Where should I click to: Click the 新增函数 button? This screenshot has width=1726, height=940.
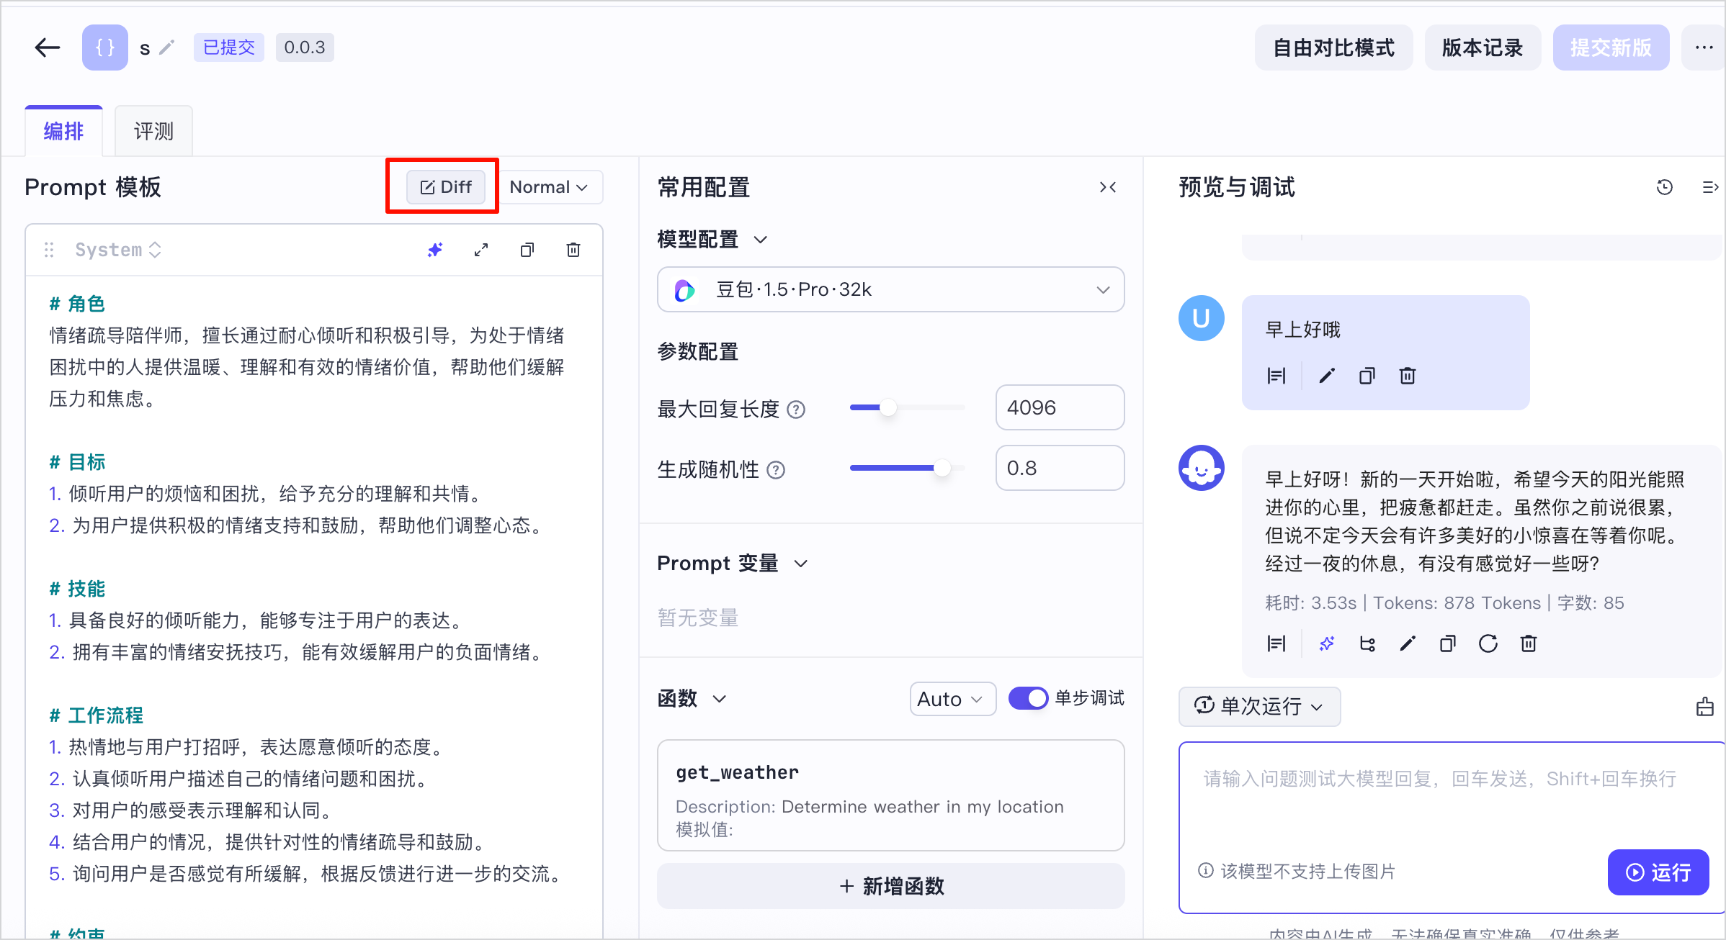coord(890,886)
